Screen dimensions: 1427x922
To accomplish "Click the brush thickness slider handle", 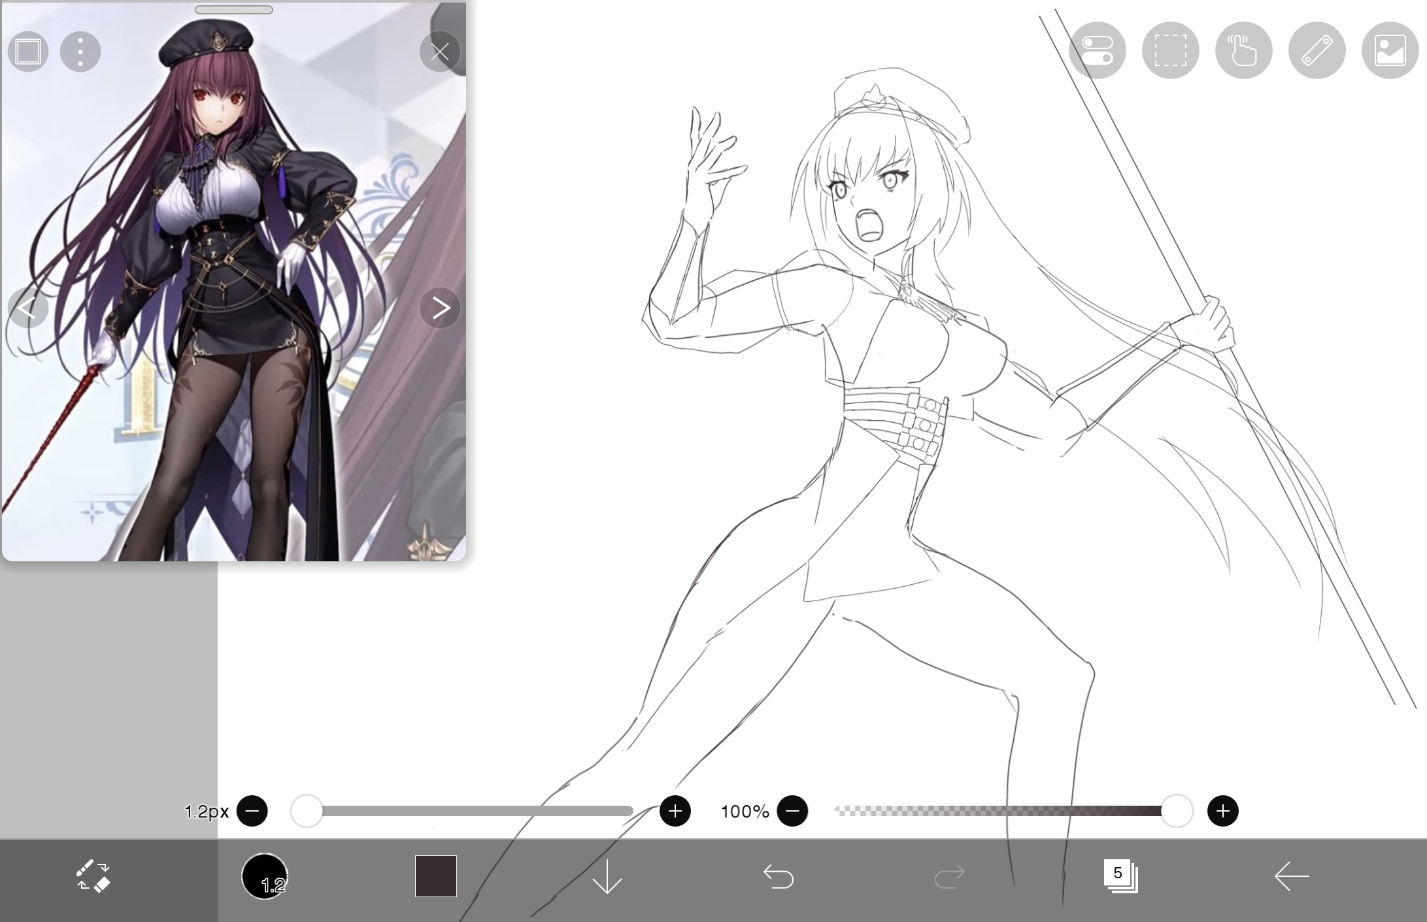I will point(307,811).
